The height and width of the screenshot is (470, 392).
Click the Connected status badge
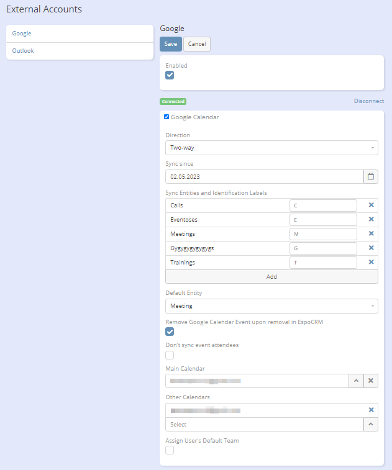(x=173, y=102)
